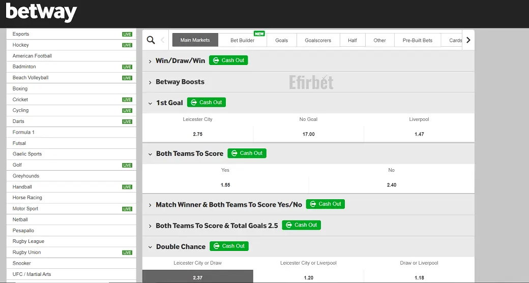This screenshot has height=283, width=529.
Task: Open Hockey via its LIVE badge
Action: 127,45
